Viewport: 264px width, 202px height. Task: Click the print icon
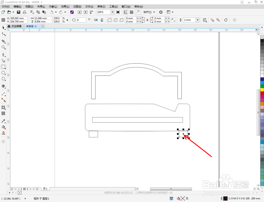[x=25, y=12]
